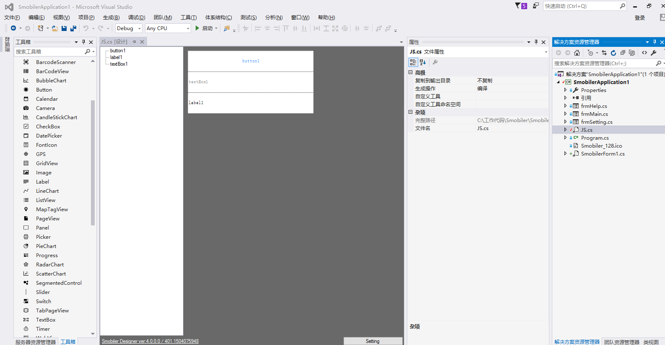Select Smobiler_128.ico in Solution Explorer
Image resolution: width=665 pixels, height=345 pixels.
click(x=601, y=146)
